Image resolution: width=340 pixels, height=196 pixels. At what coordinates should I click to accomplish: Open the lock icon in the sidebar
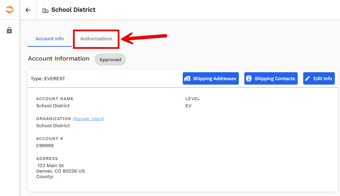[9, 30]
